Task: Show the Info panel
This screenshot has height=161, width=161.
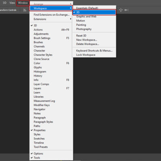Action: [51, 80]
